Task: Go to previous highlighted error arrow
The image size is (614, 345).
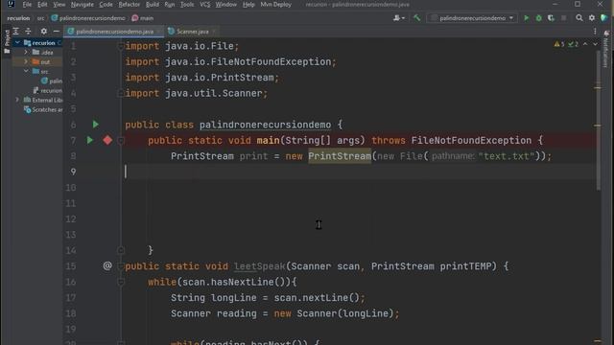Action: click(585, 44)
